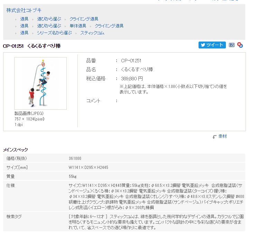Click 遊具 in the third breadcrumb row
Screen dimensions: 257x235
[x=24, y=33]
